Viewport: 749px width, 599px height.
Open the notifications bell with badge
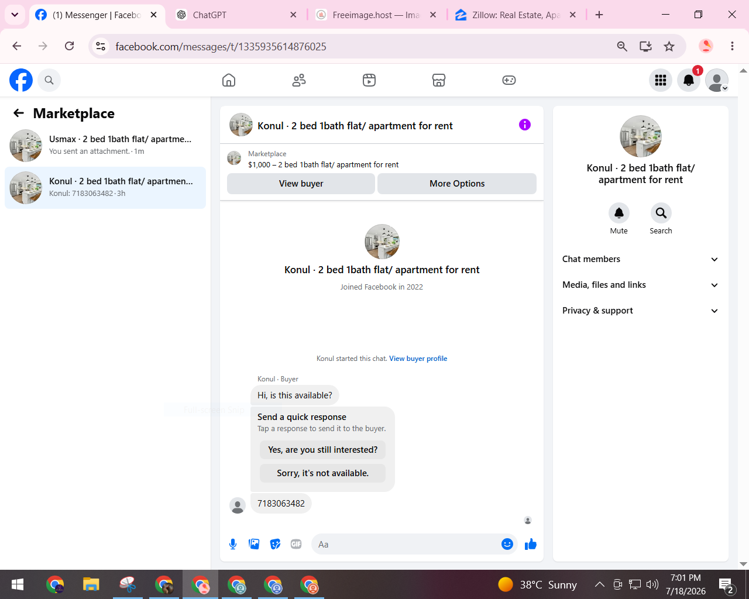coord(689,80)
